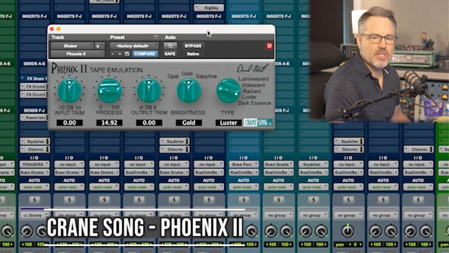Click the plus icon to go to next preset
The height and width of the screenshot is (253, 449).
coord(119,54)
